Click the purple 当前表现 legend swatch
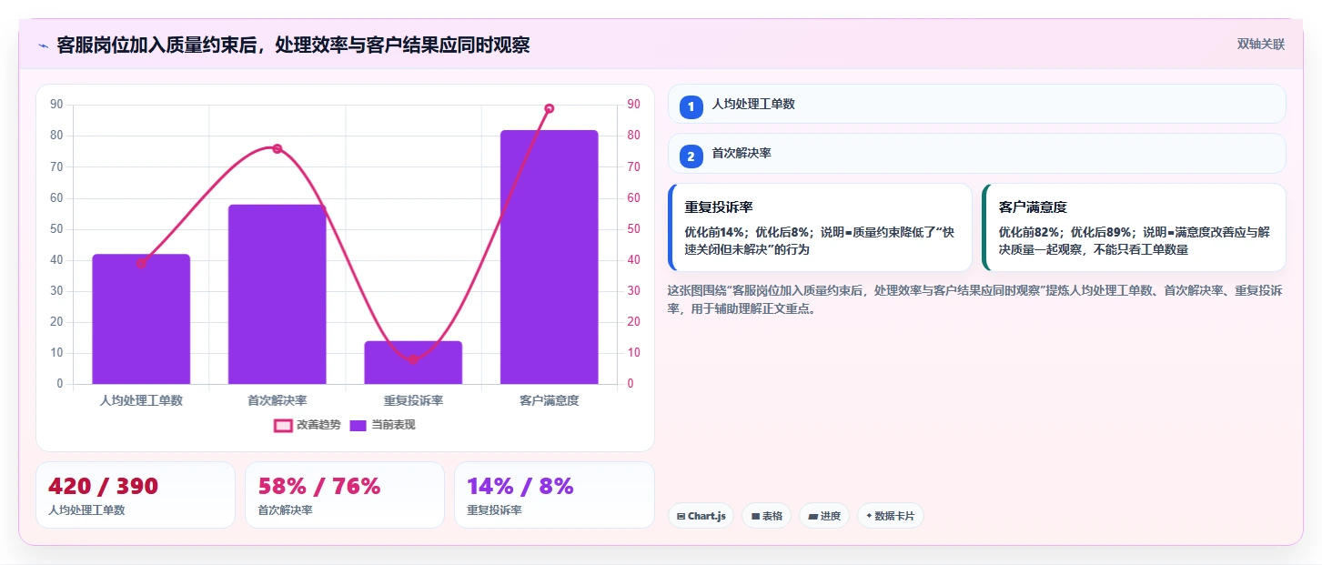Viewport: 1322px width, 565px height. 358,425
